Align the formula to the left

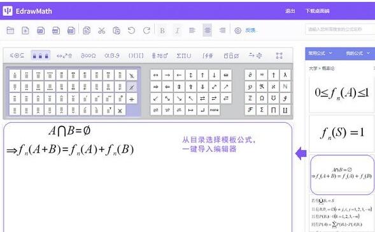pos(192,31)
